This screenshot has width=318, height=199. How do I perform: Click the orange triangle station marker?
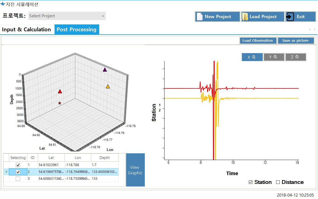108,86
